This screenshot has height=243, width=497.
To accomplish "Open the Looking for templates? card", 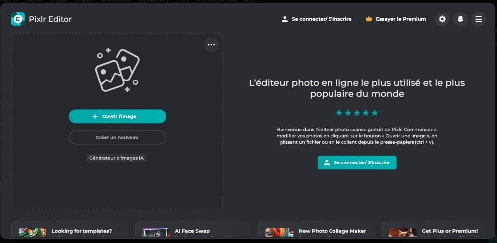I will click(x=70, y=230).
